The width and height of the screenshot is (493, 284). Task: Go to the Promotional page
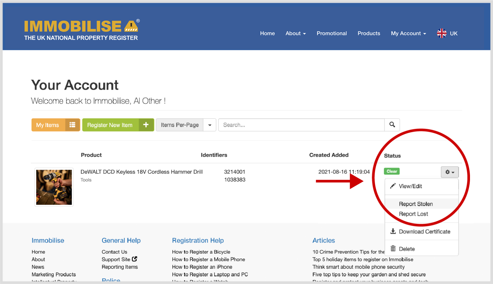pos(332,33)
